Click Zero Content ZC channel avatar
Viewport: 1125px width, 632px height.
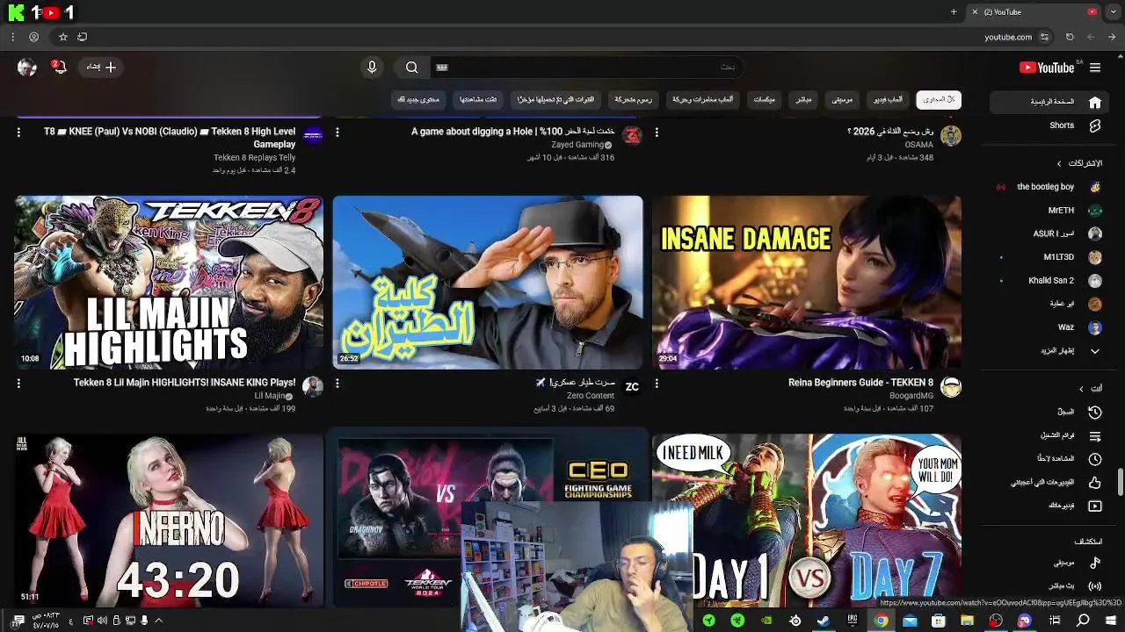(x=632, y=387)
